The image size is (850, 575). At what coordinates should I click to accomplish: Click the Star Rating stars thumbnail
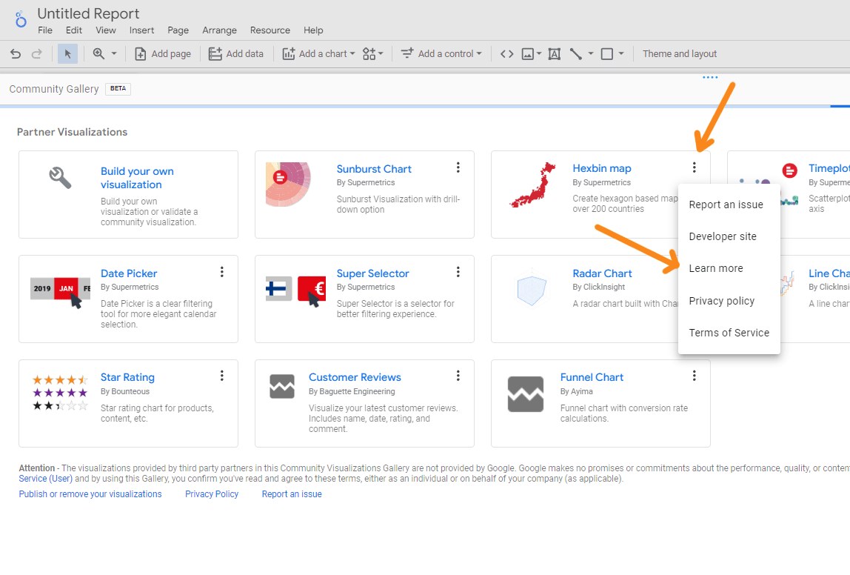click(60, 393)
